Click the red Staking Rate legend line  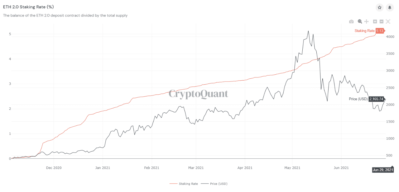click(x=173, y=184)
